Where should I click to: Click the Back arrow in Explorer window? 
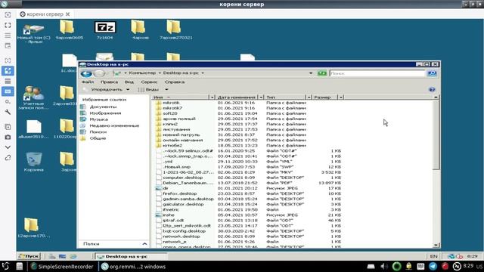coord(86,73)
